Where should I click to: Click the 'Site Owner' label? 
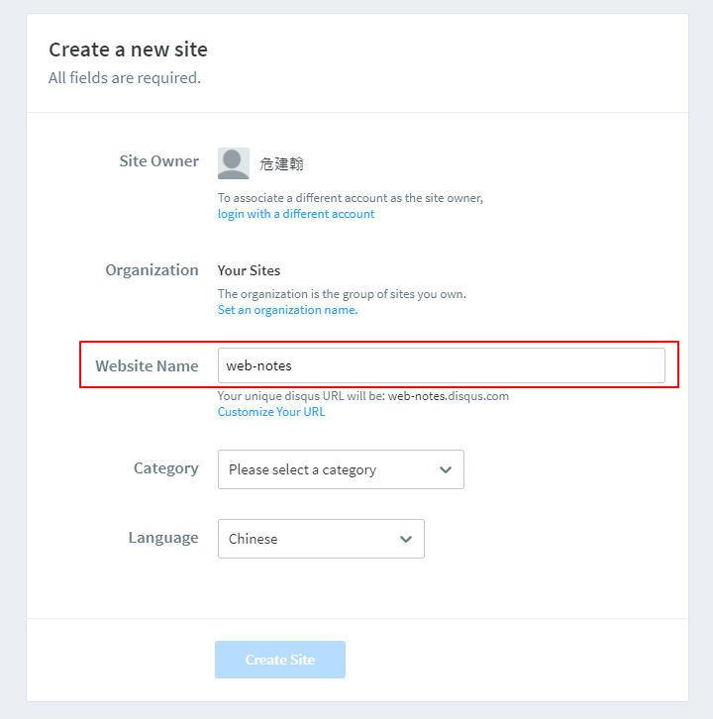click(159, 161)
